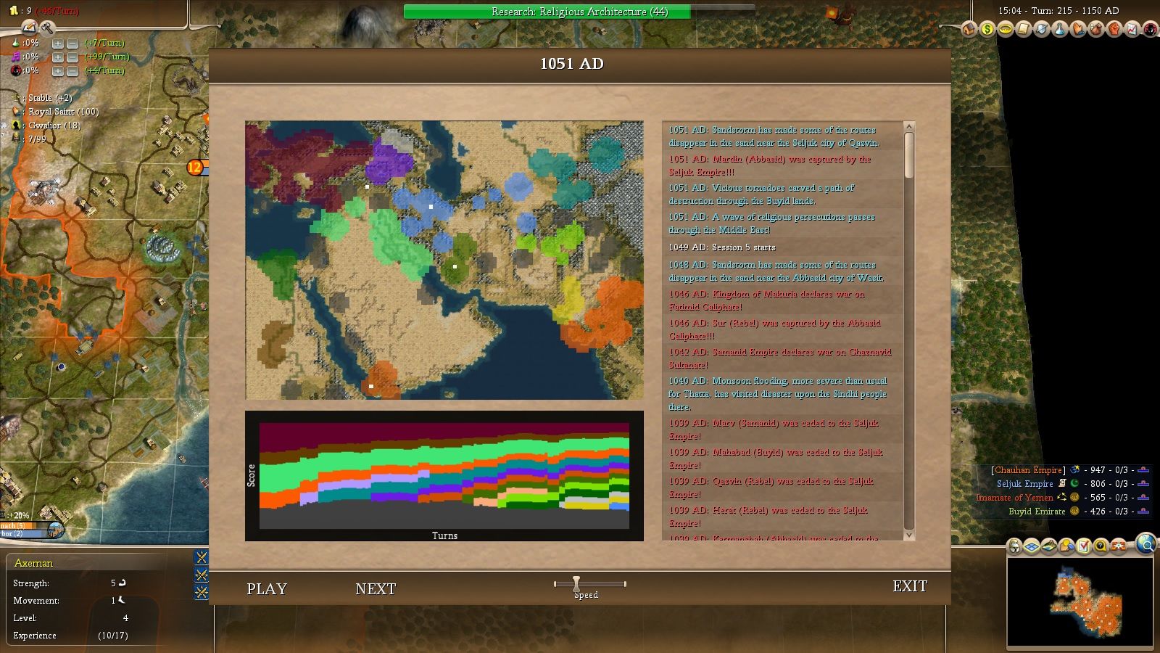Click the Stable (+2) stability indicator

50,98
